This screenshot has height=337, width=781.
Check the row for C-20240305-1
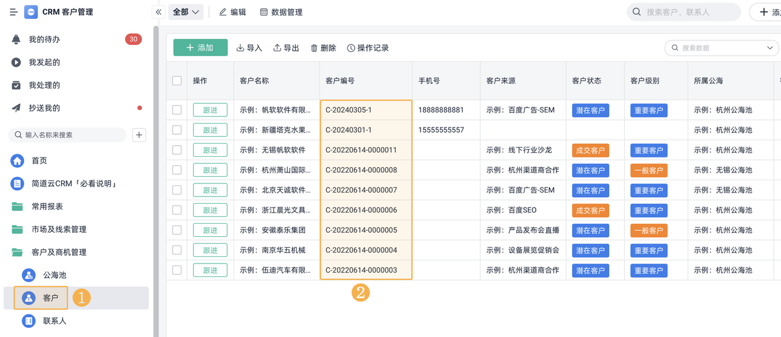point(177,110)
